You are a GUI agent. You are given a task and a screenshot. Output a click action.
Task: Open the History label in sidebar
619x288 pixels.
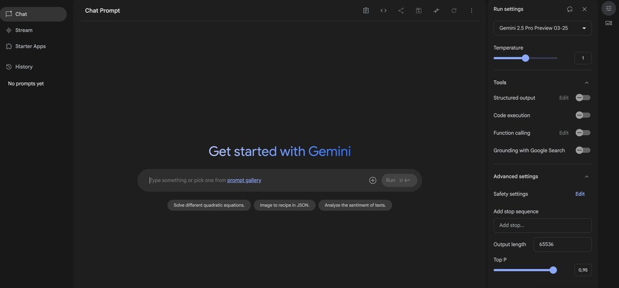tap(24, 67)
